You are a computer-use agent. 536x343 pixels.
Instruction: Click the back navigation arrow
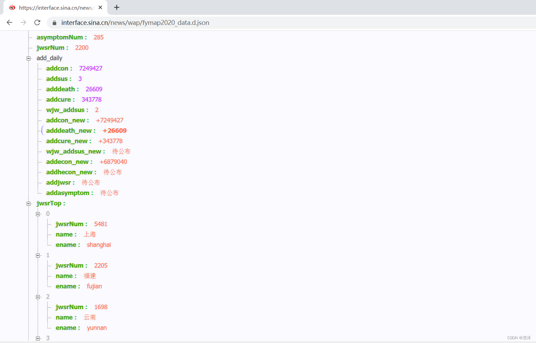9,22
